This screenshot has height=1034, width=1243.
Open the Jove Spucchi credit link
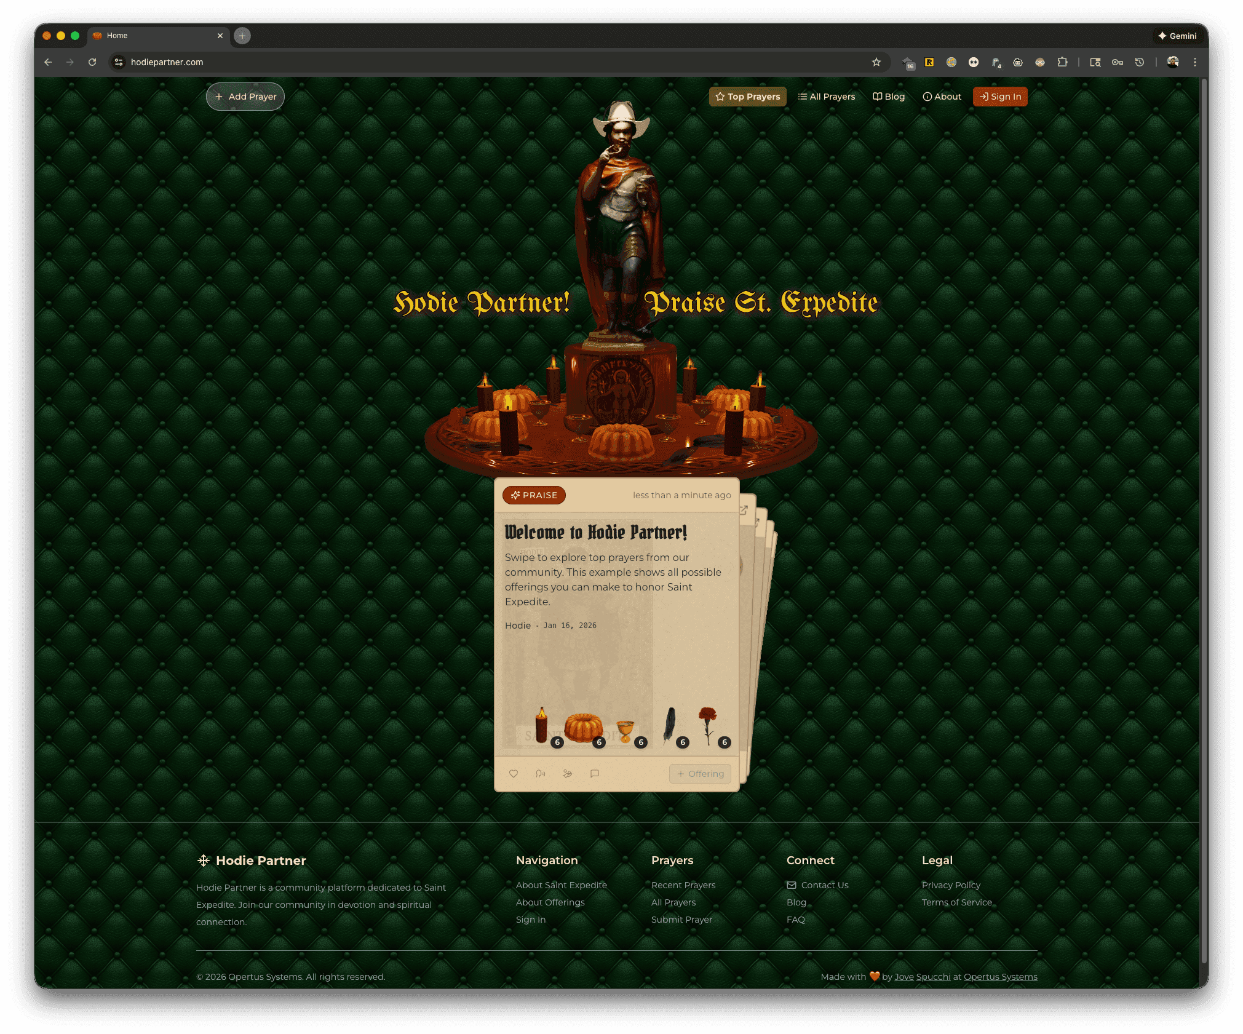pyautogui.click(x=923, y=977)
